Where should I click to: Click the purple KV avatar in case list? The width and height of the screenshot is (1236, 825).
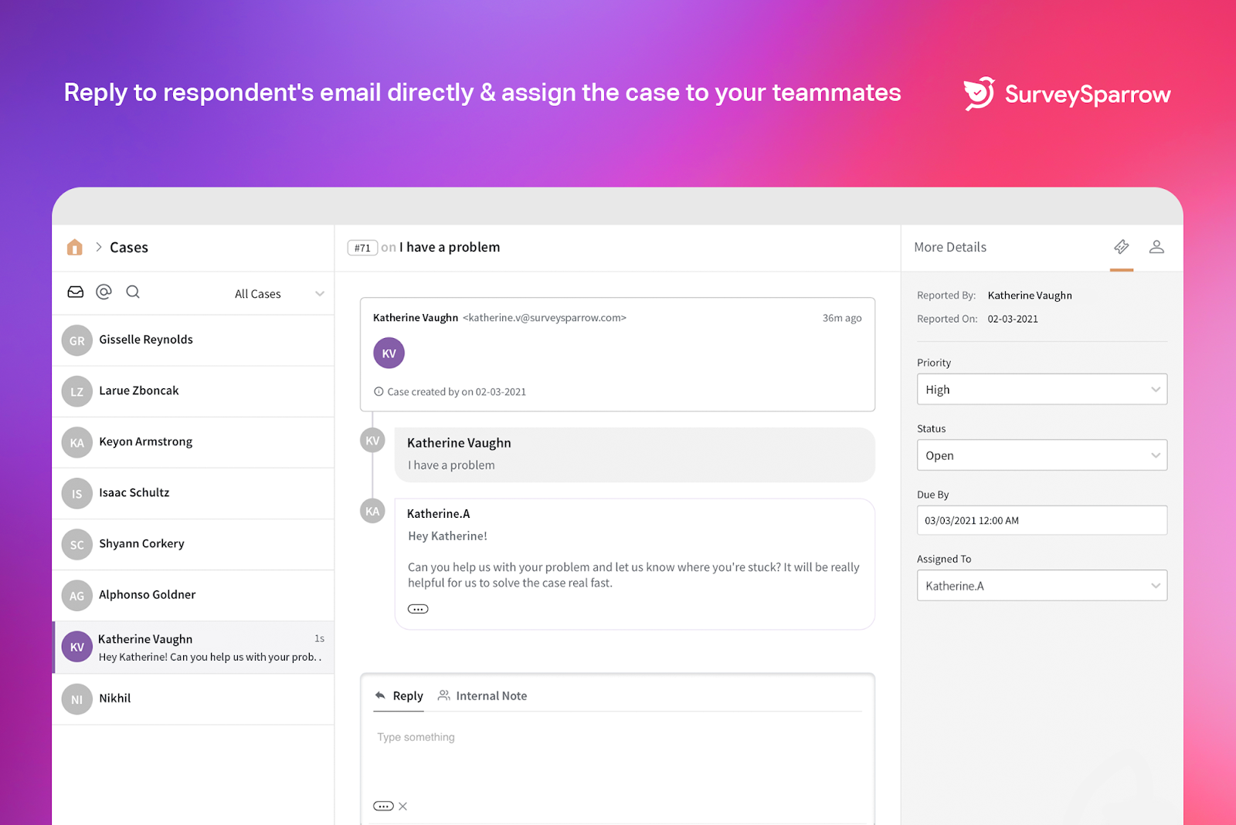pos(77,647)
